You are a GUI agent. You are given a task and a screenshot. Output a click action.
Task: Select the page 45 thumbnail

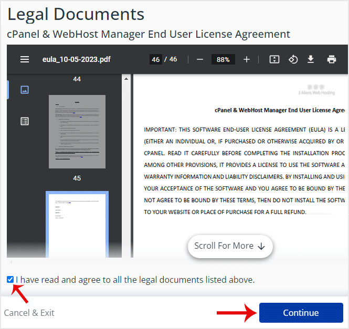(x=77, y=223)
